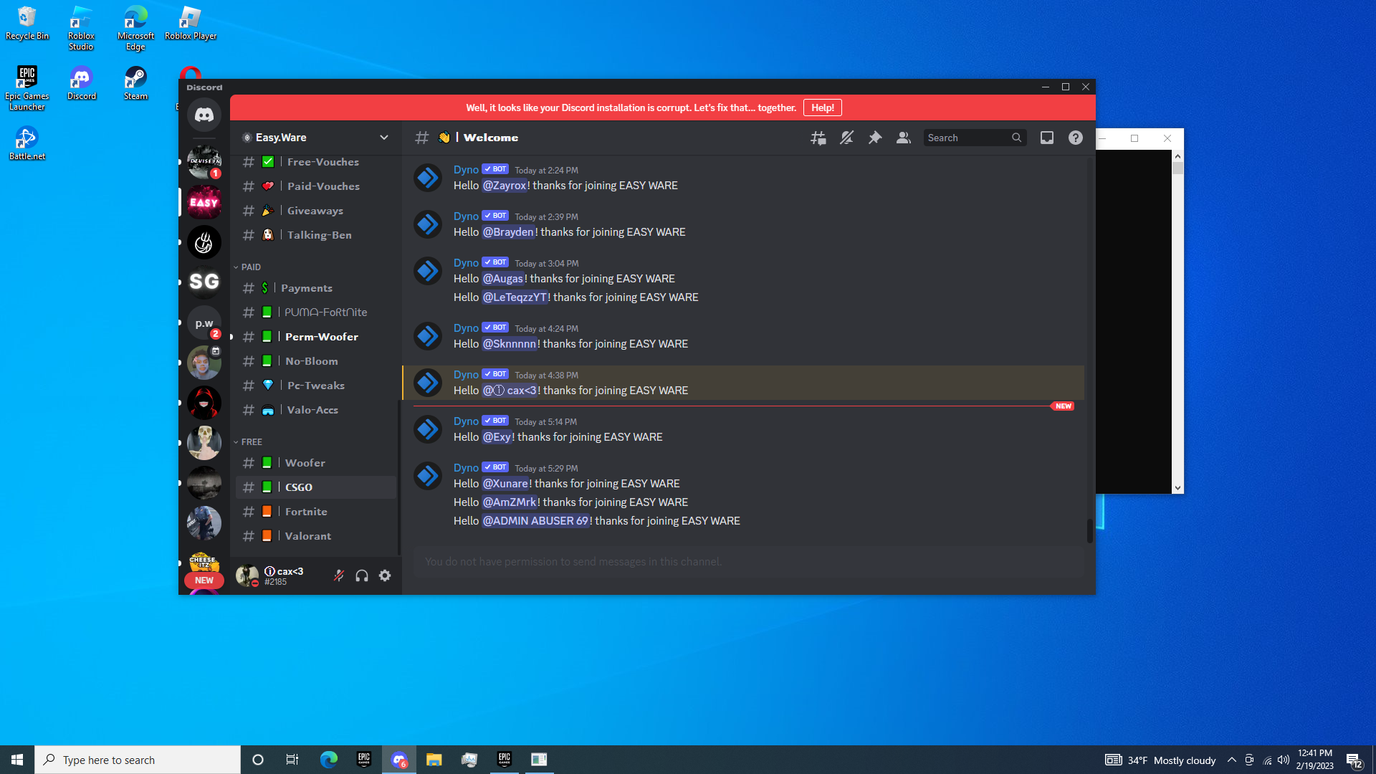
Task: Collapse the FREE channel category
Action: pyautogui.click(x=251, y=441)
